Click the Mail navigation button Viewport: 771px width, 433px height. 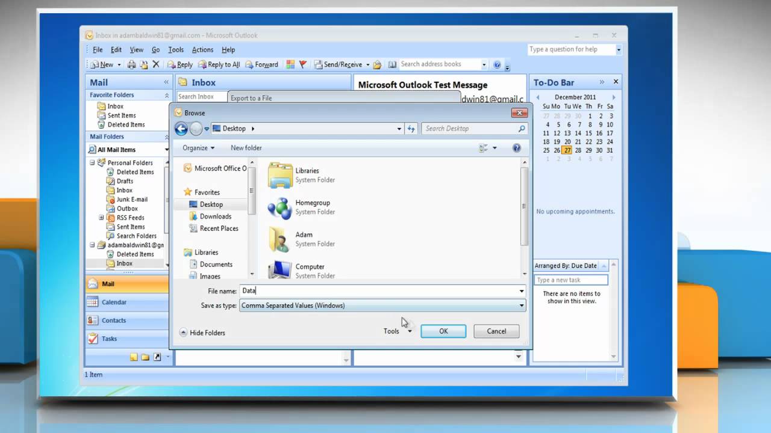[x=127, y=284]
